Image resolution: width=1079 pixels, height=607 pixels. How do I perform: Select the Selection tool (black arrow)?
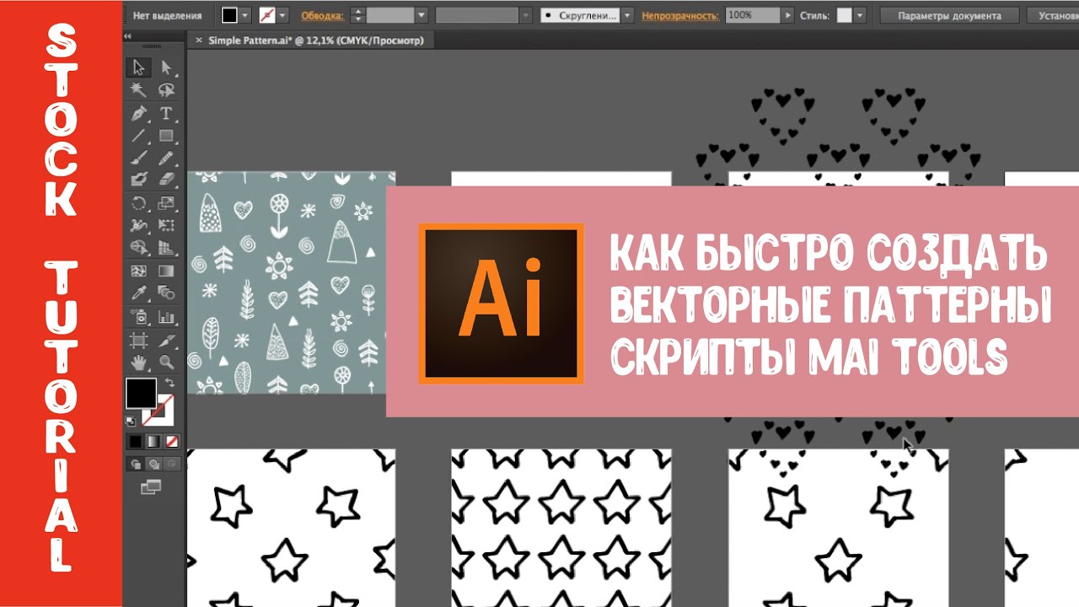click(139, 67)
